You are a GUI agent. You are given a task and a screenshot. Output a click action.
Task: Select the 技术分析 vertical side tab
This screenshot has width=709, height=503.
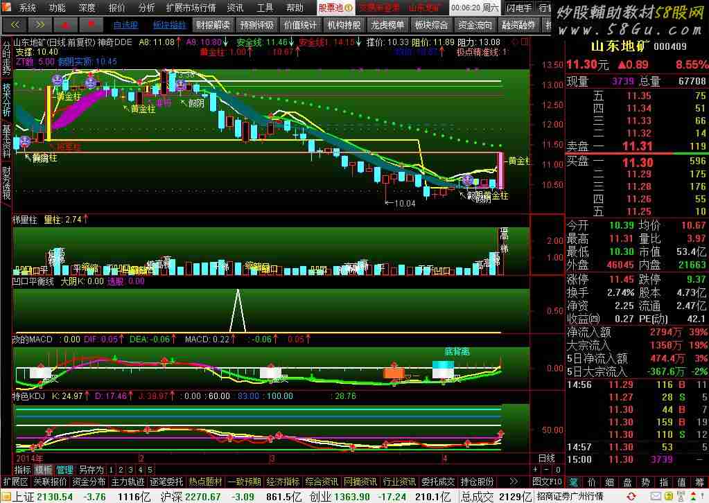[6, 100]
